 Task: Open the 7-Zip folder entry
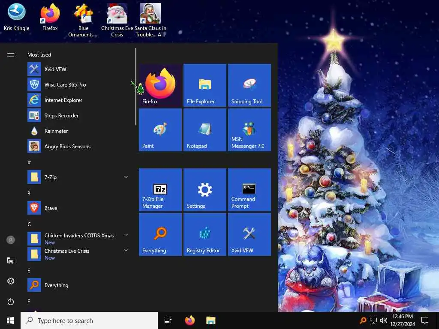click(78, 177)
